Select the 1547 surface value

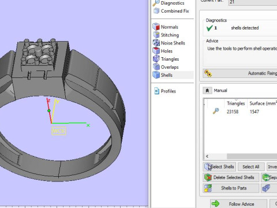254,112
